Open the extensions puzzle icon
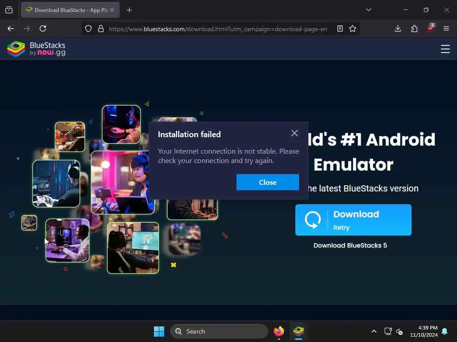The height and width of the screenshot is (342, 457). pyautogui.click(x=414, y=28)
